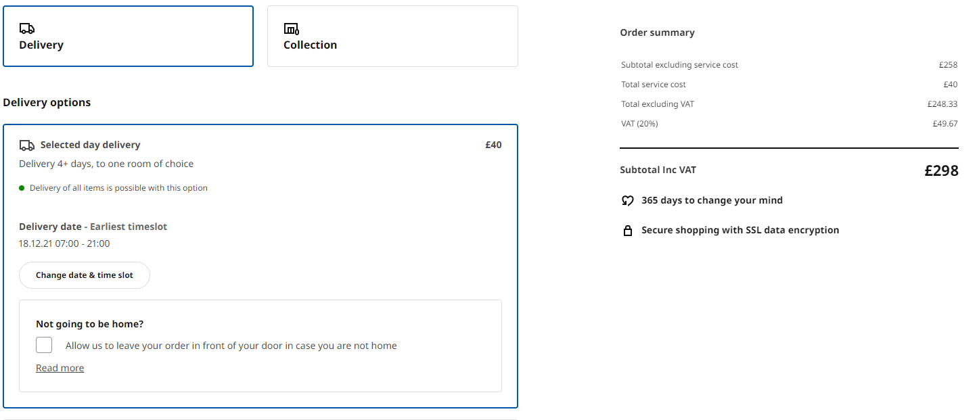Expand the collapsed delivery option at the bottom
Screen dimensions: 979x420
(260, 418)
